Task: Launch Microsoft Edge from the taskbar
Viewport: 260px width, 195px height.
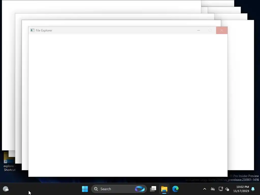Action: pyautogui.click(x=175, y=189)
